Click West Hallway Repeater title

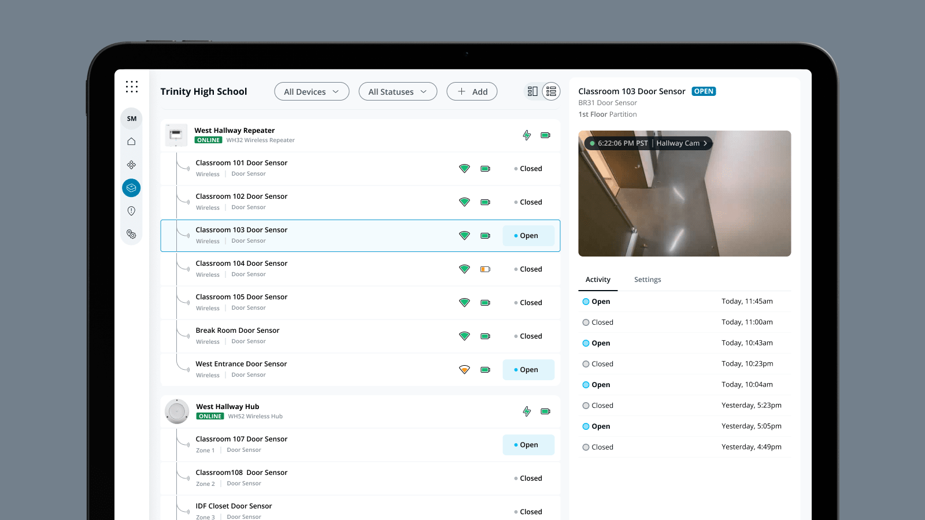[x=235, y=131]
